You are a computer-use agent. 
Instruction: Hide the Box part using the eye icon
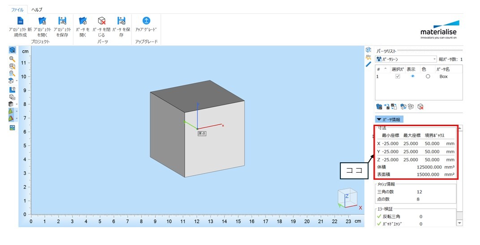click(x=412, y=76)
